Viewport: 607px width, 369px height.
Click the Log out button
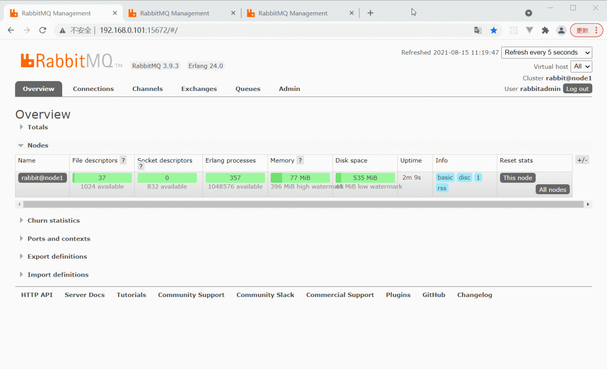coord(577,89)
